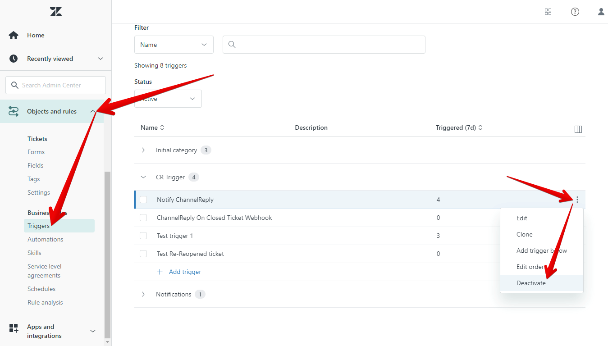The width and height of the screenshot is (608, 346).
Task: Collapse the CR Trigger group
Action: (x=143, y=177)
